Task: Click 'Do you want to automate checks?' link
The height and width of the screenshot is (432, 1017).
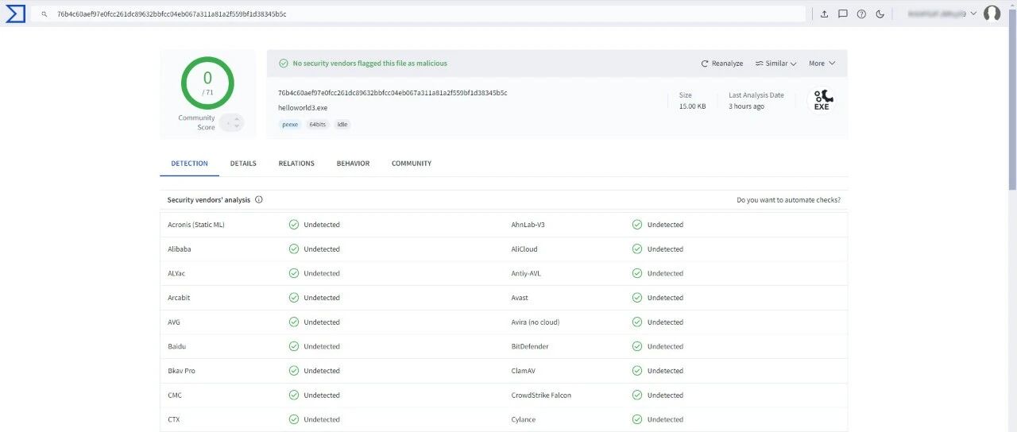Action: coord(788,200)
